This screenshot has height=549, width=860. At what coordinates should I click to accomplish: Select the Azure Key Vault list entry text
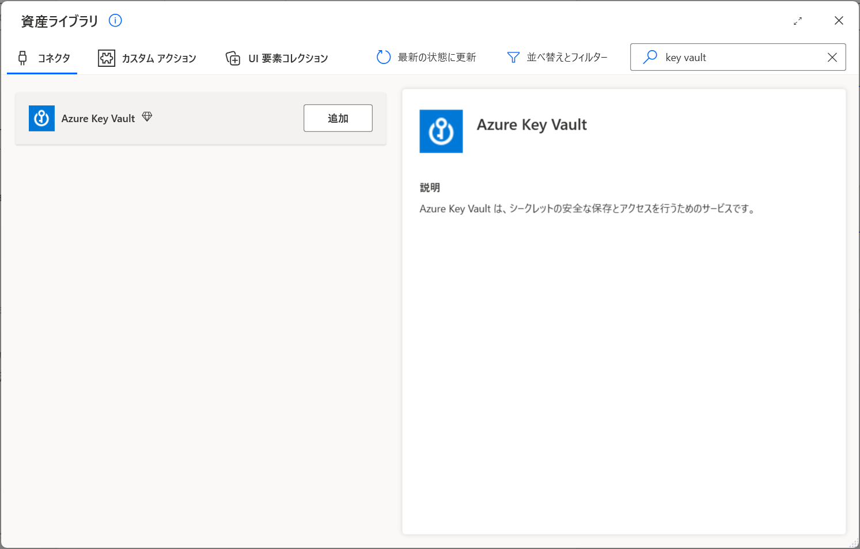tap(98, 119)
